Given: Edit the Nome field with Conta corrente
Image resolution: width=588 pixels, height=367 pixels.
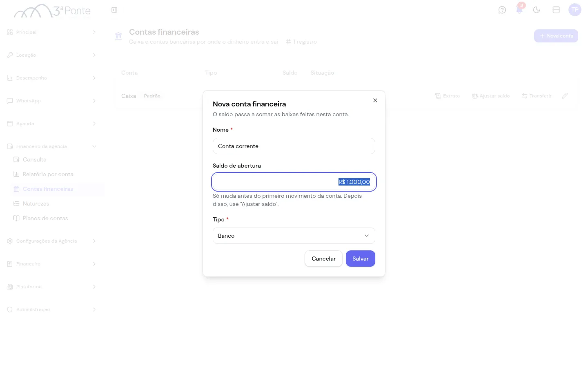Looking at the screenshot, I should (294, 146).
